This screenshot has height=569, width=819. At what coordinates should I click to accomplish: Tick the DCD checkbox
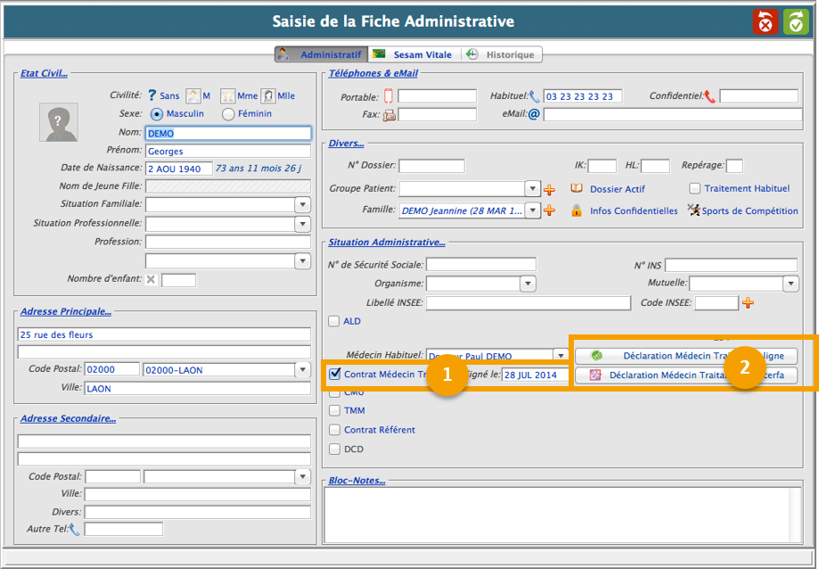point(334,449)
